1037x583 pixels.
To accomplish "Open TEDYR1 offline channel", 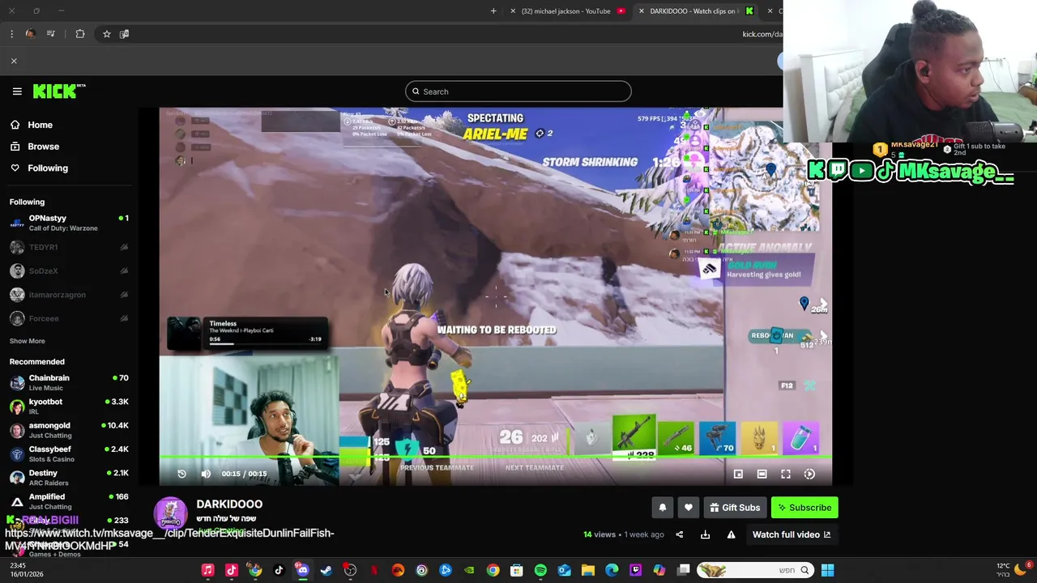I will [69, 247].
